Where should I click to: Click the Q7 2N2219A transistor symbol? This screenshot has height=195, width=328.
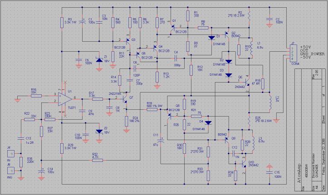125,98
